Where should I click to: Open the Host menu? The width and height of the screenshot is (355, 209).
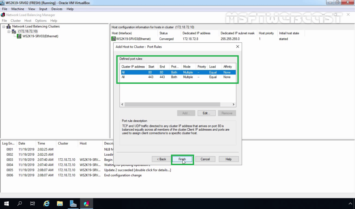pyautogui.click(x=28, y=20)
